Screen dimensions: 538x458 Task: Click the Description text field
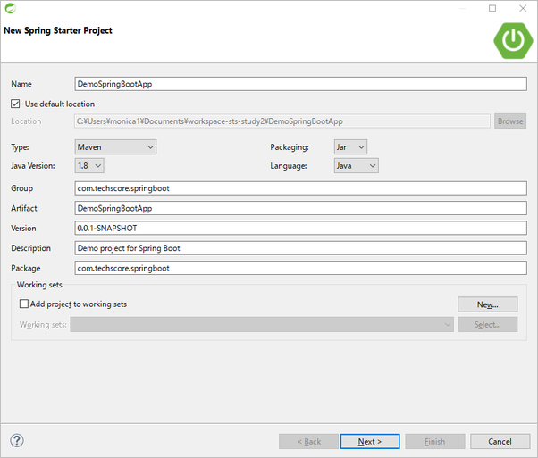(301, 247)
